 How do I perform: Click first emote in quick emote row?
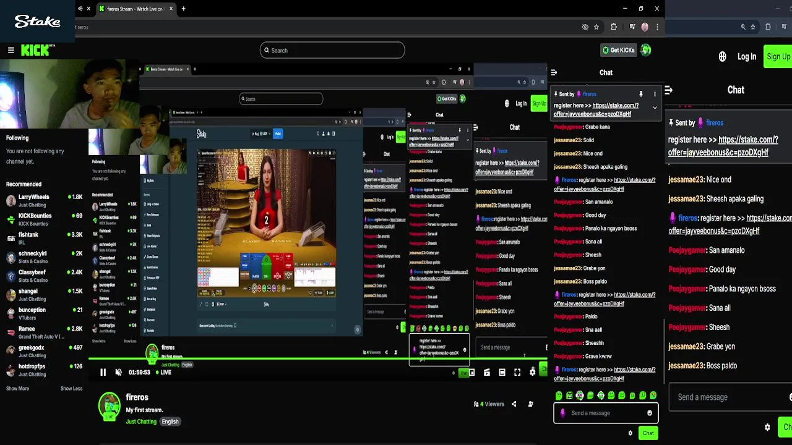(x=559, y=396)
